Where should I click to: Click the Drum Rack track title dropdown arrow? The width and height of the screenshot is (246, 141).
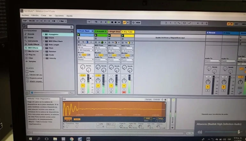coord(92,31)
